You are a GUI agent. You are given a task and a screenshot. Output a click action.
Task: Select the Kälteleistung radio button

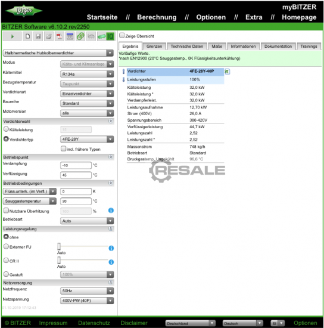[6, 129]
